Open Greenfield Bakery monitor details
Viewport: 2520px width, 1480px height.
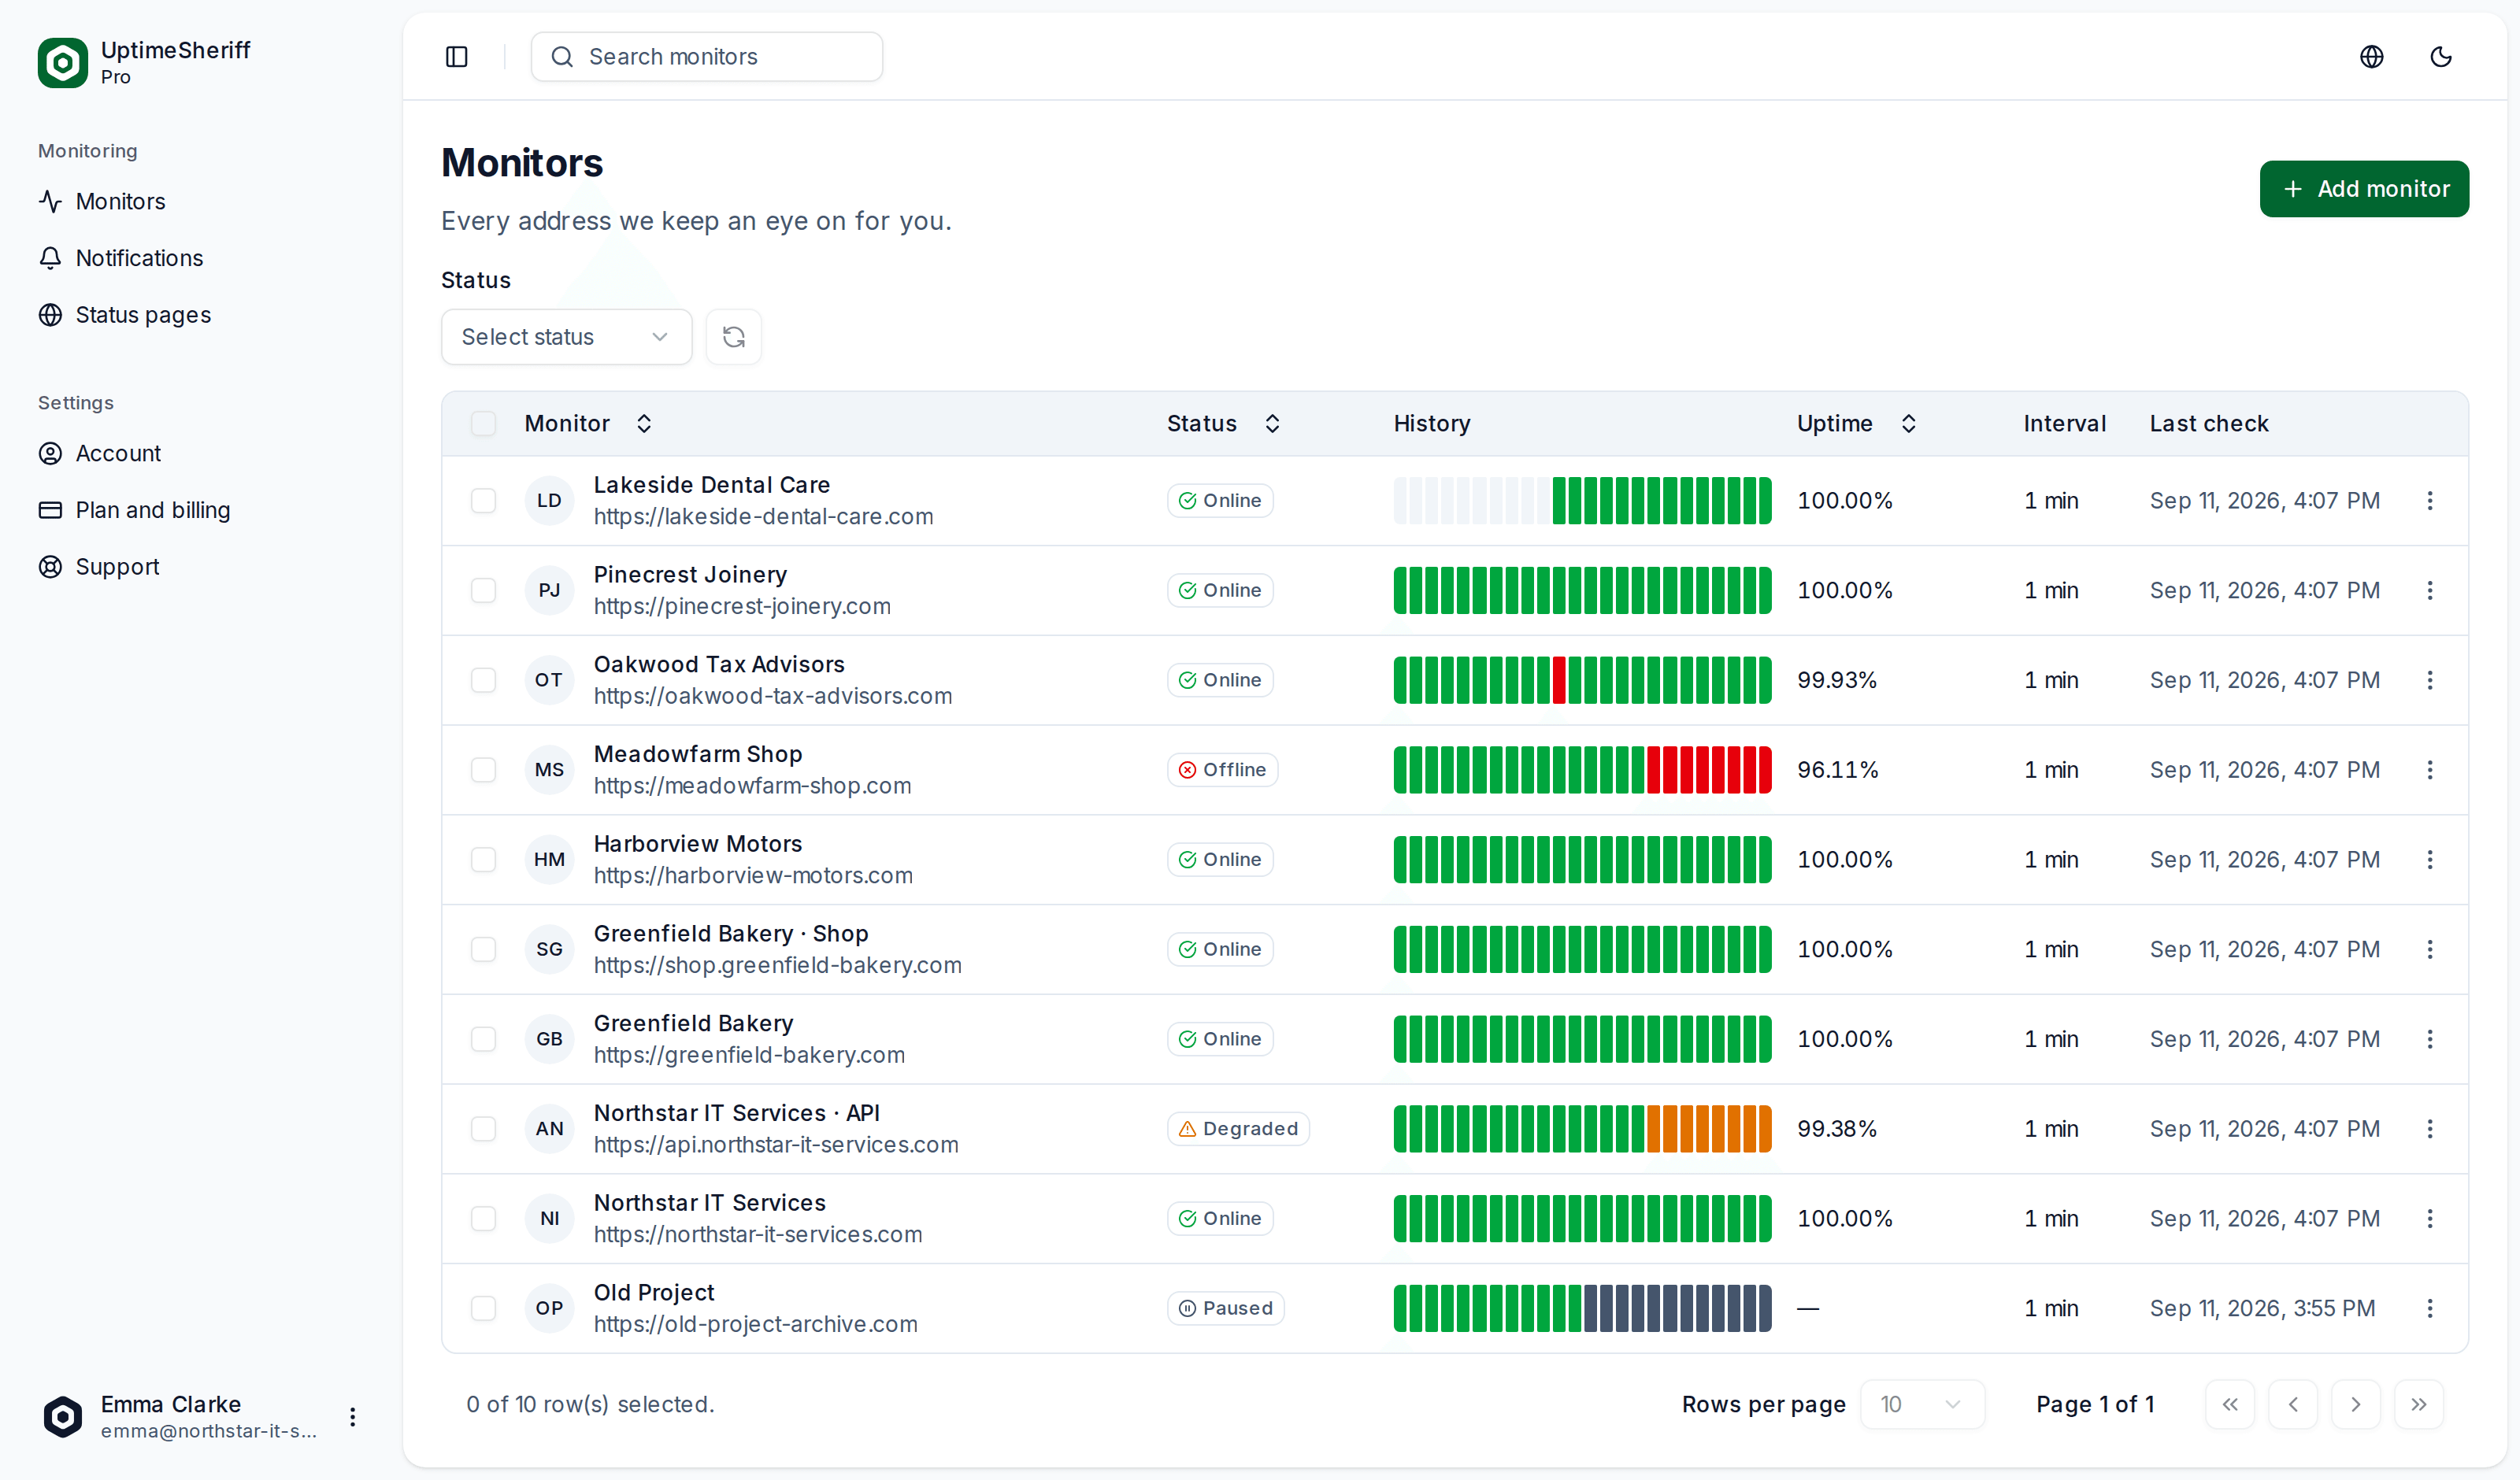[x=693, y=1023]
